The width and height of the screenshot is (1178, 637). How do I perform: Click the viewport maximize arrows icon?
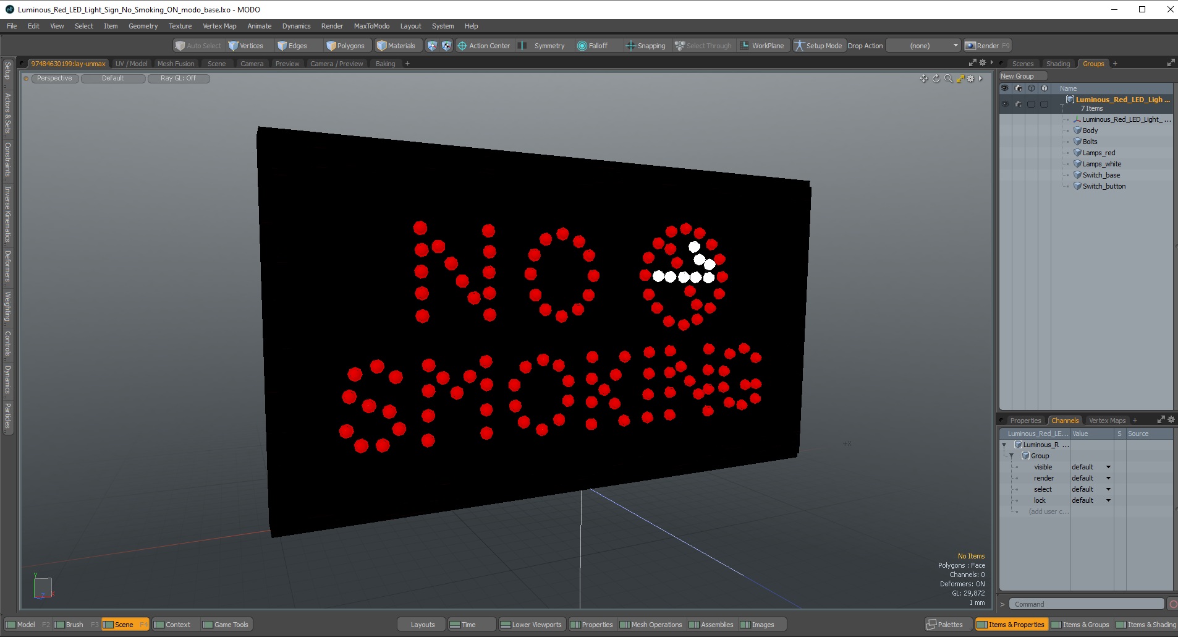click(x=960, y=79)
